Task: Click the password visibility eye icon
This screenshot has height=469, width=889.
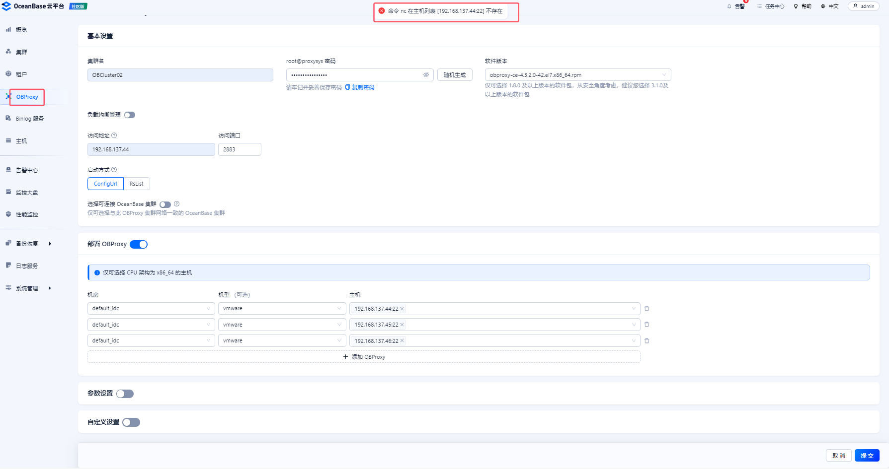Action: point(426,75)
